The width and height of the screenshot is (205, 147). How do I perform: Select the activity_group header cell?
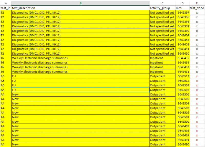click(x=162, y=8)
